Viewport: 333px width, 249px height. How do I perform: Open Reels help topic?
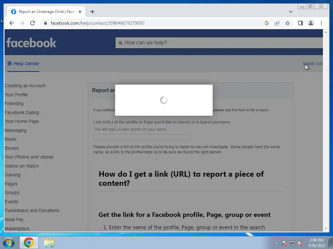pos(10,139)
